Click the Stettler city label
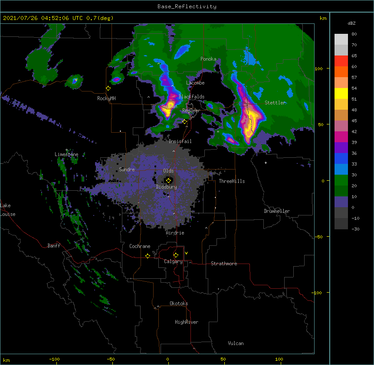This screenshot has width=374, height=365. pyautogui.click(x=275, y=103)
